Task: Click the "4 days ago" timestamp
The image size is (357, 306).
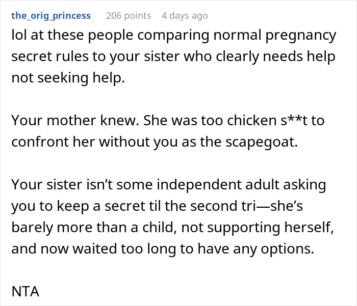Action: click(x=185, y=16)
